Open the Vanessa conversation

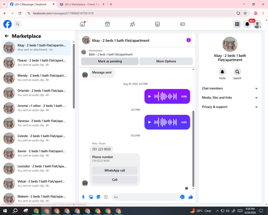tap(36, 123)
